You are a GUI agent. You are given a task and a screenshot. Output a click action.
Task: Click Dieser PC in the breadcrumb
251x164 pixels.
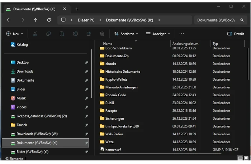[86, 20]
